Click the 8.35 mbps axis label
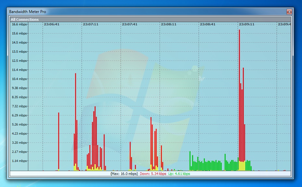302x187 pixels. pos(19,97)
